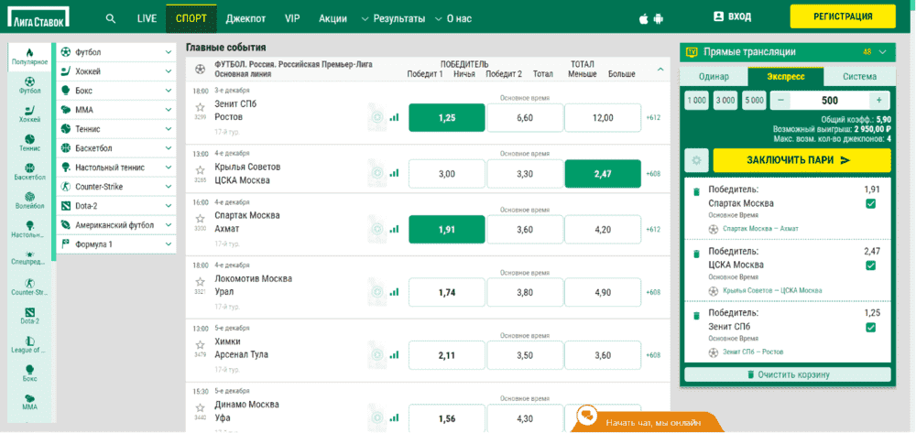Click ЗАКЛЮЧИТЬ ПАРИ button
The width and height of the screenshot is (916, 433).
pyautogui.click(x=802, y=160)
